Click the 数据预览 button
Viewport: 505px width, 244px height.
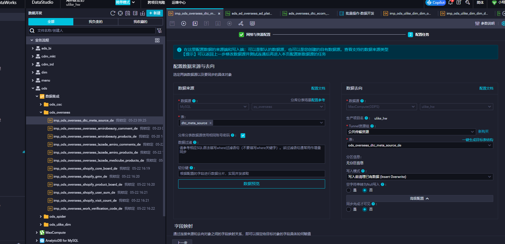pos(251,184)
